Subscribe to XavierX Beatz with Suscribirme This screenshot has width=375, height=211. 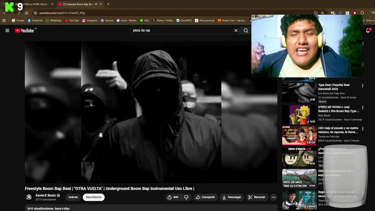click(94, 197)
